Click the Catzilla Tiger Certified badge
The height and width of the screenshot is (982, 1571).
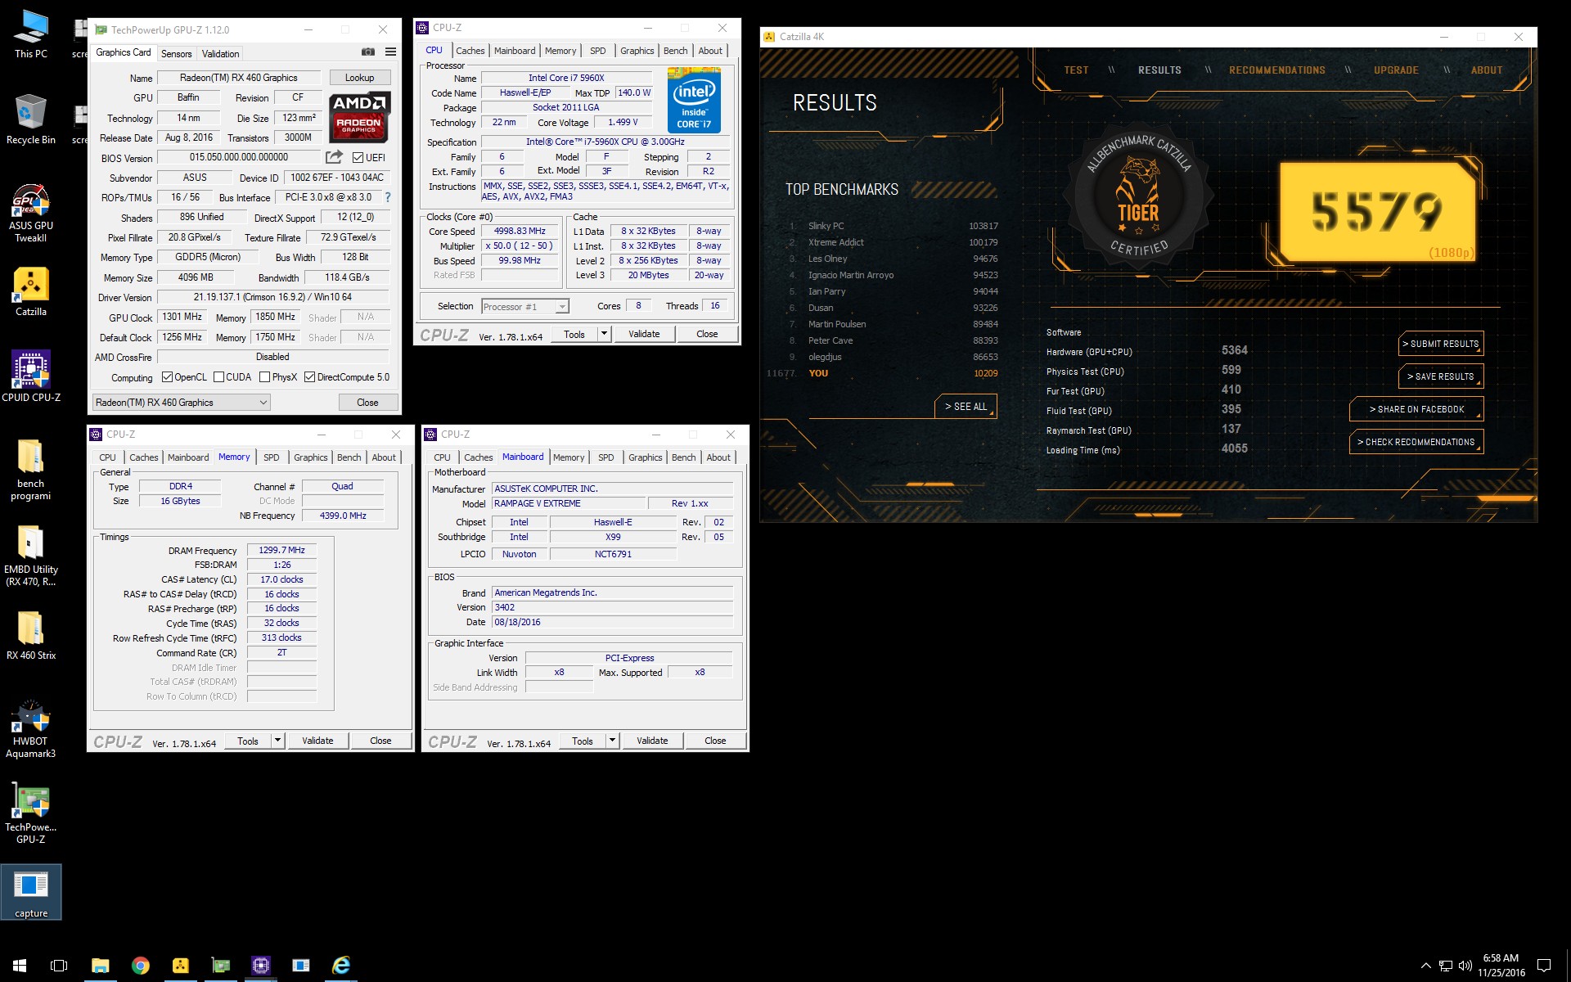point(1138,197)
